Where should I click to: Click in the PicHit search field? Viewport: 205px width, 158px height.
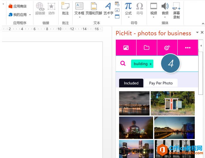[157, 64]
